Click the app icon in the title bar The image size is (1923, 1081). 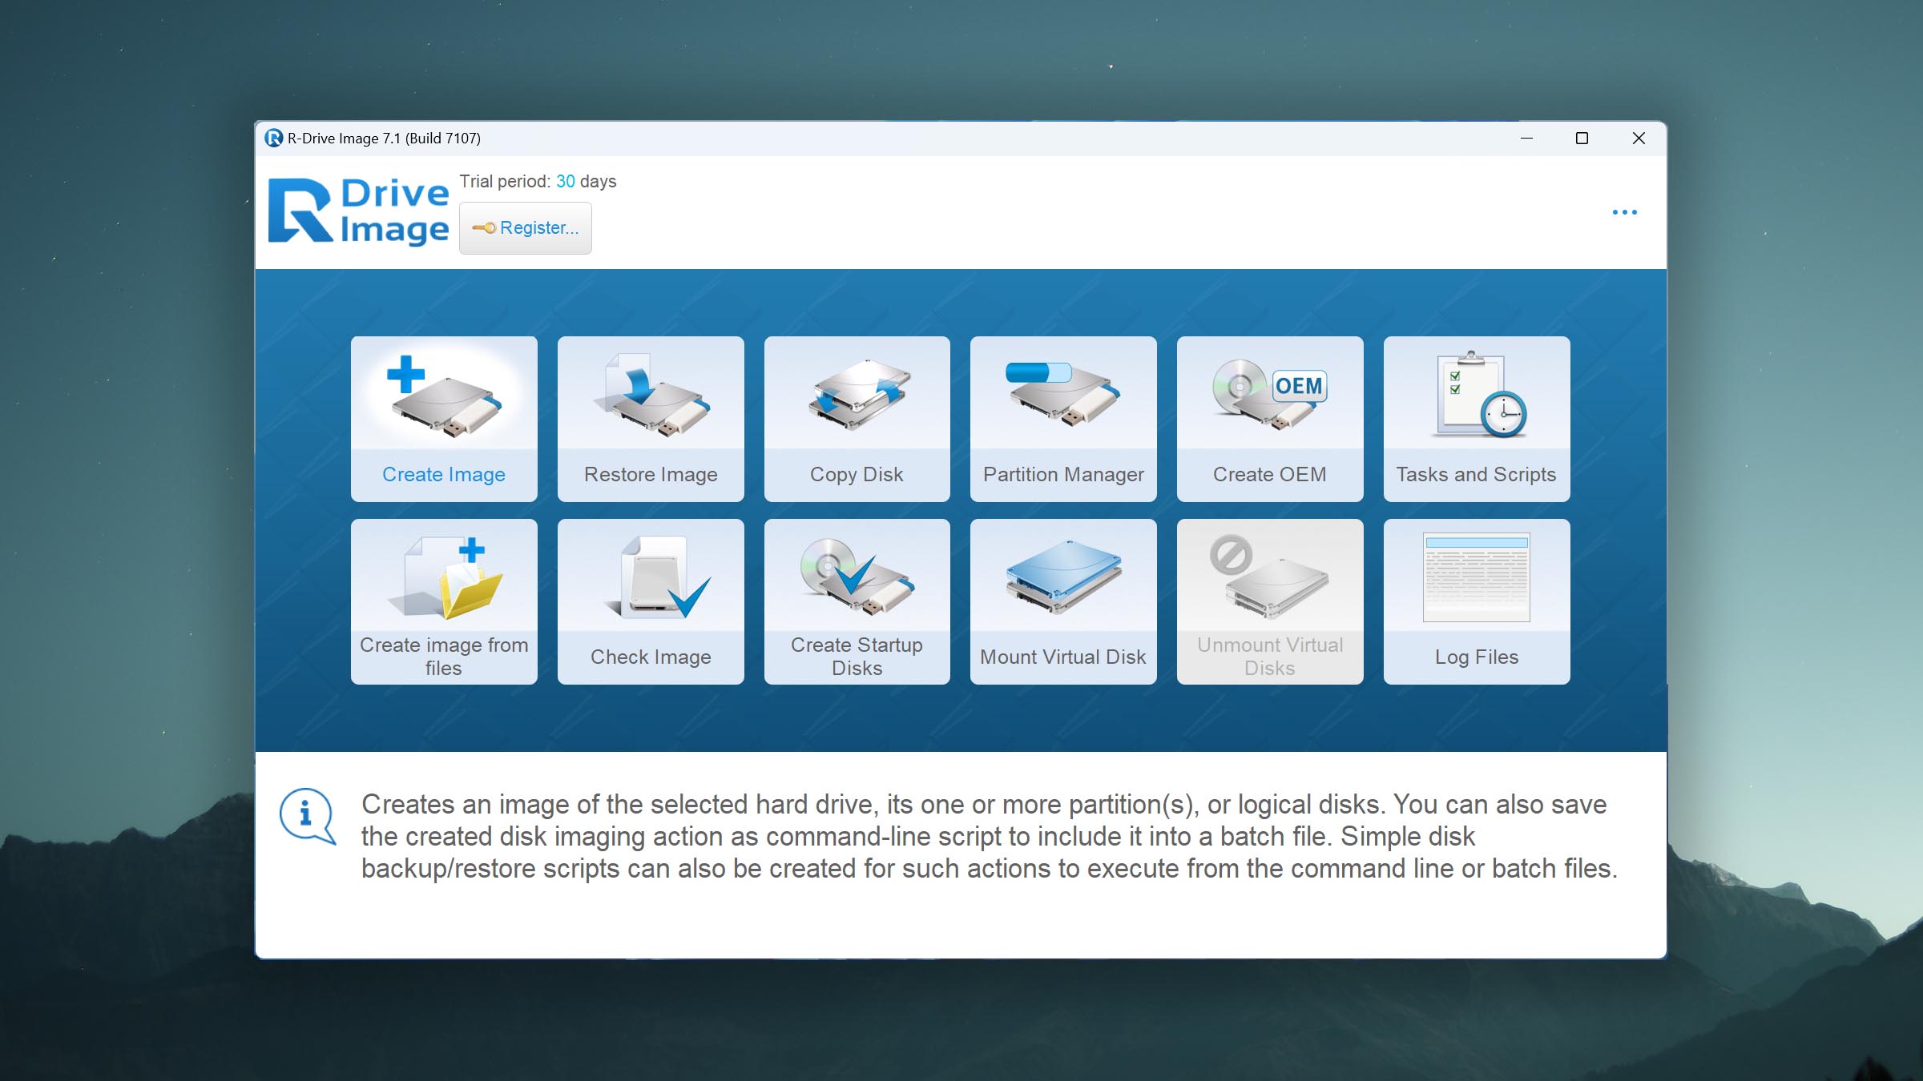point(274,139)
